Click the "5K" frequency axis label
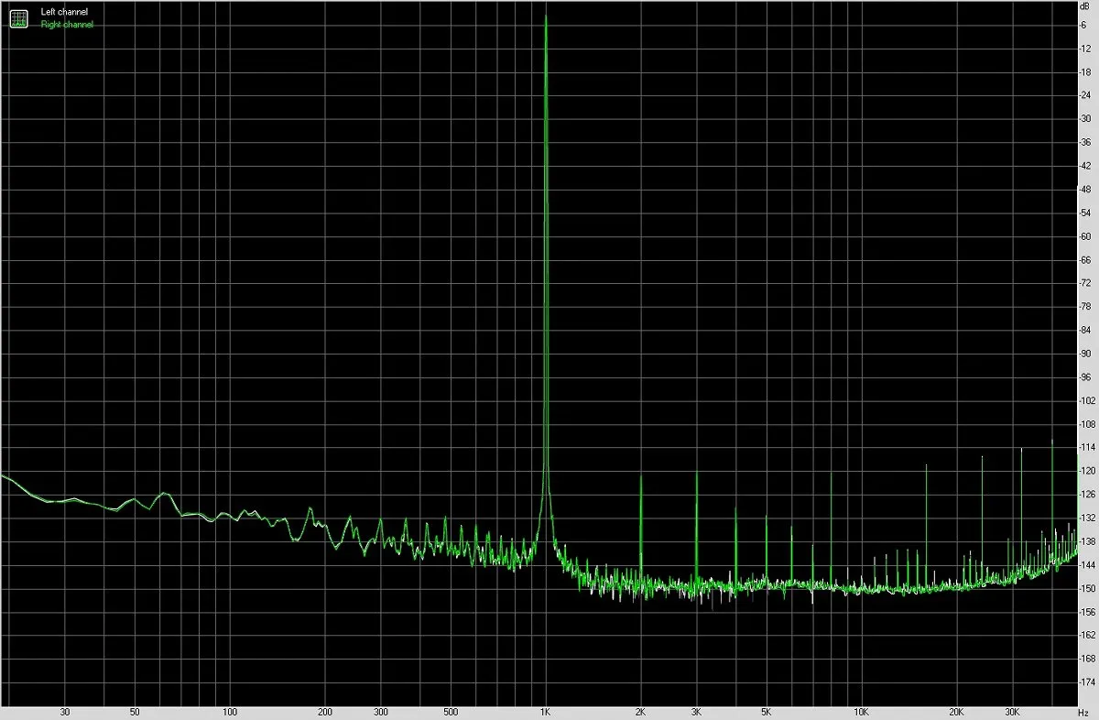Viewport: 1099px width, 720px height. (766, 712)
